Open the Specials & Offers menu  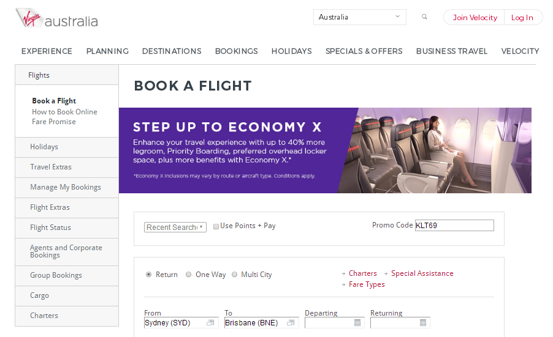click(x=364, y=51)
